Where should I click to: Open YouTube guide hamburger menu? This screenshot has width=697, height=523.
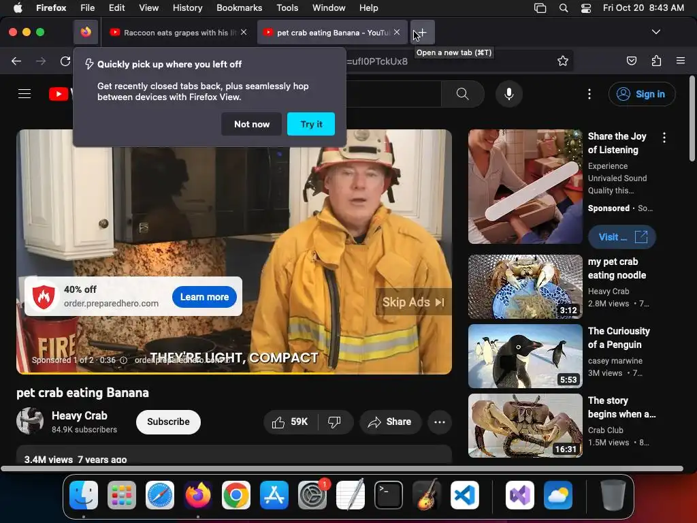tap(25, 94)
